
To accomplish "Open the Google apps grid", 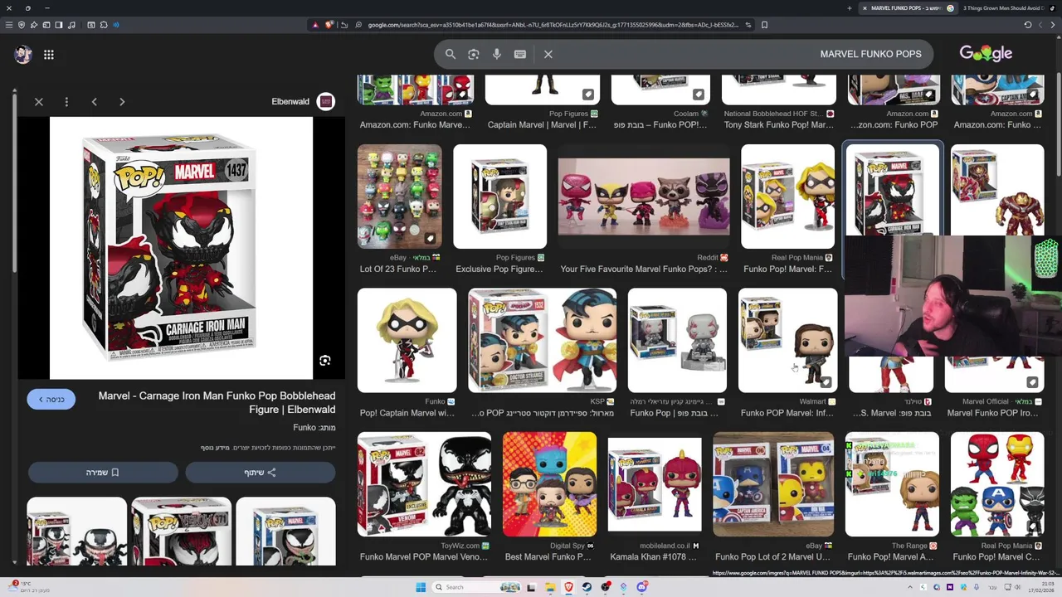I will click(49, 55).
